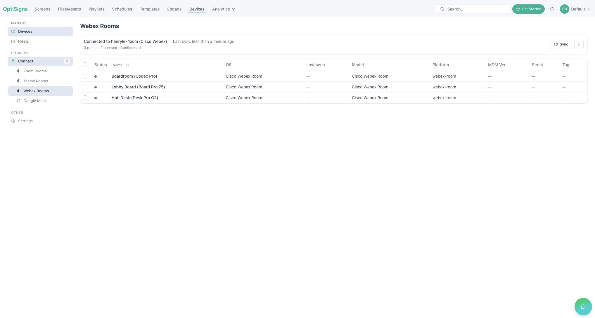The width and height of the screenshot is (595, 318).
Task: Click the Webex Rooms half-circle icon
Action: pyautogui.click(x=19, y=91)
